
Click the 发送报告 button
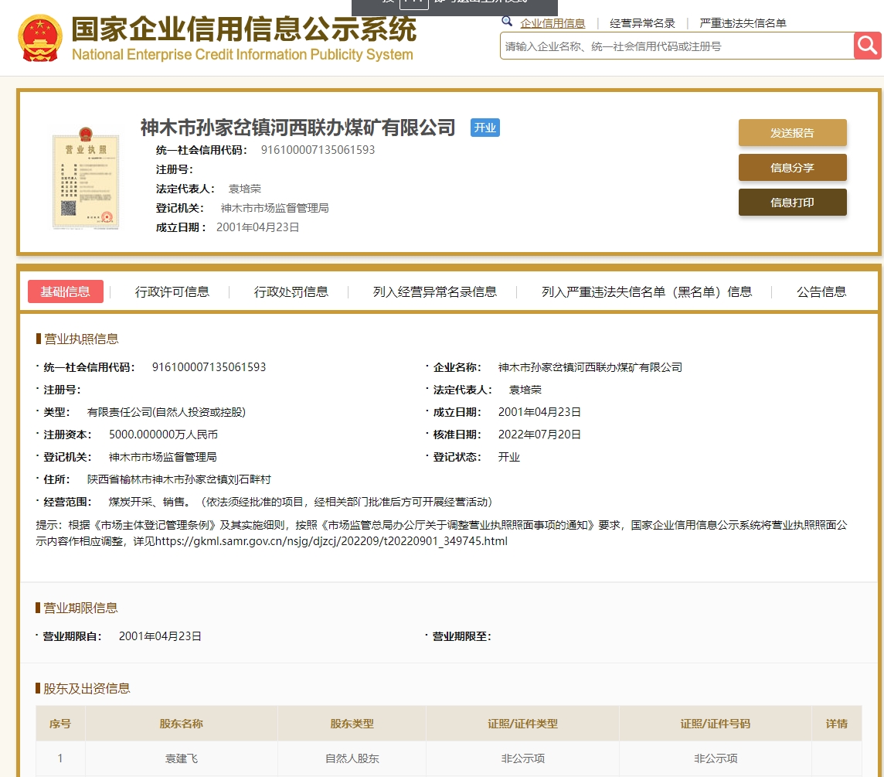click(792, 133)
